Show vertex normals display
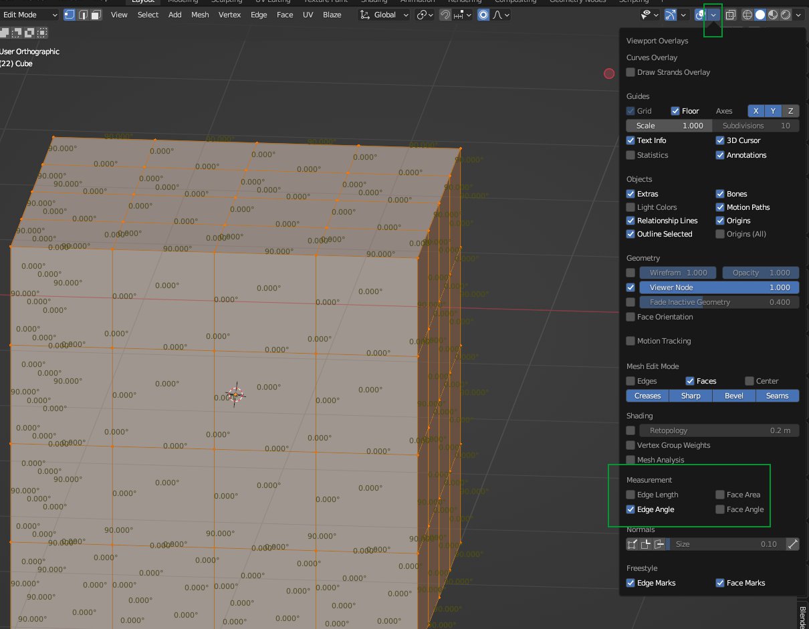 632,544
